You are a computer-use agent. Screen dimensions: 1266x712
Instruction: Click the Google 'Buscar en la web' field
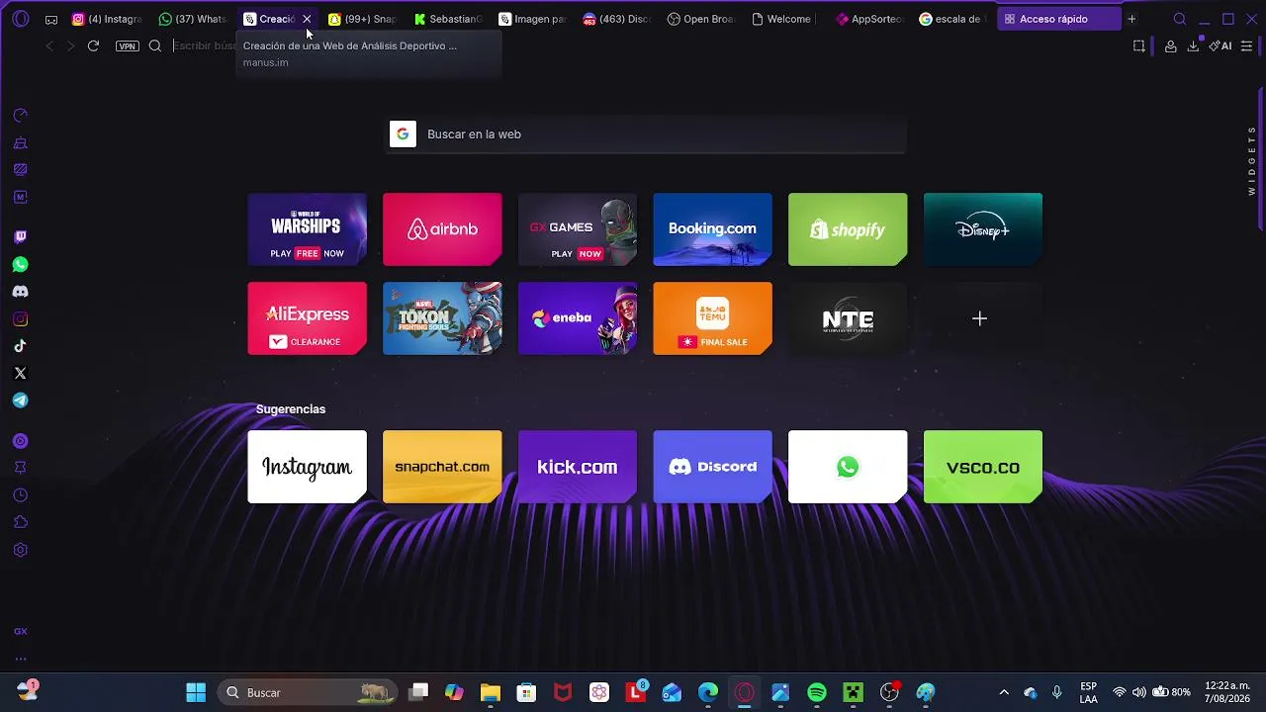pos(645,134)
